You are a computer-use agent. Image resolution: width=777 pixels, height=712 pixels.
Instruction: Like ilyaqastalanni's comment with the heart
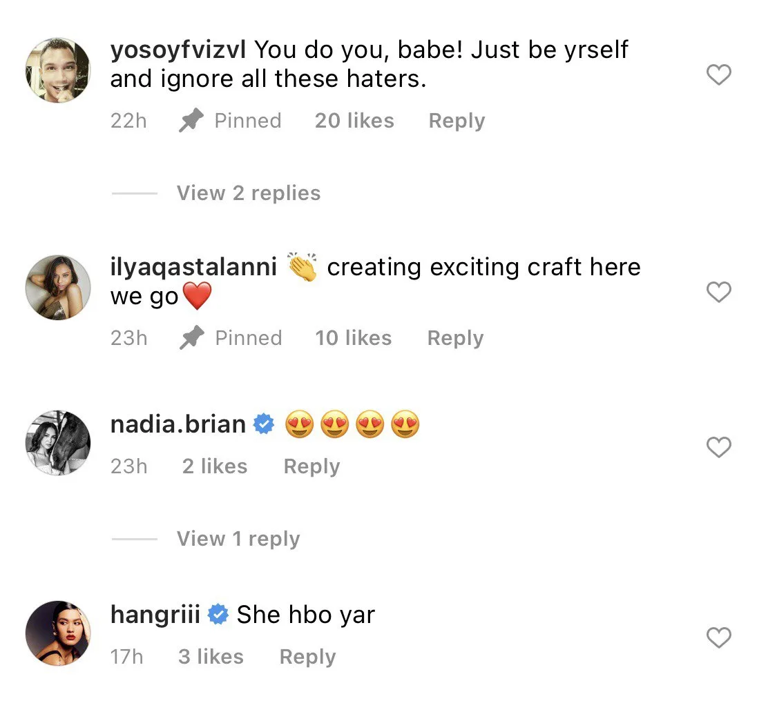tap(719, 293)
